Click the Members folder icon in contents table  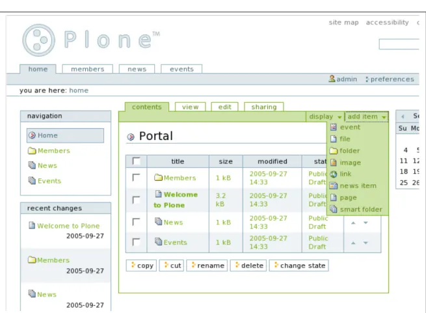(158, 178)
